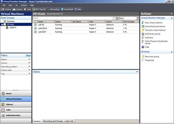The image size is (174, 124).
Task: Open the None group-by combo box
Action: pyautogui.click(x=129, y=18)
